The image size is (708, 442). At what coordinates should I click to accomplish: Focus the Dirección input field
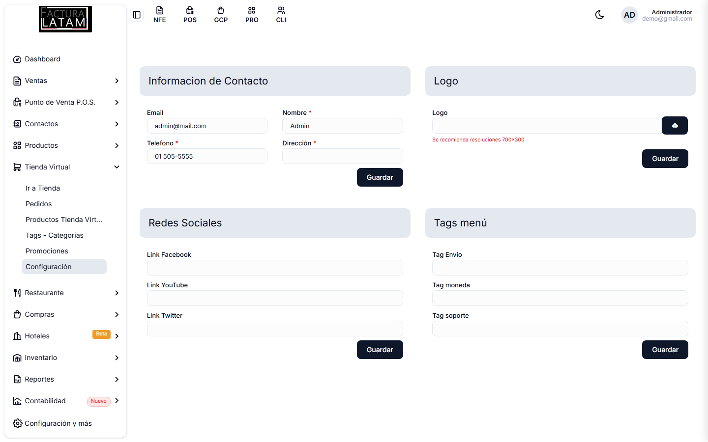click(x=343, y=156)
